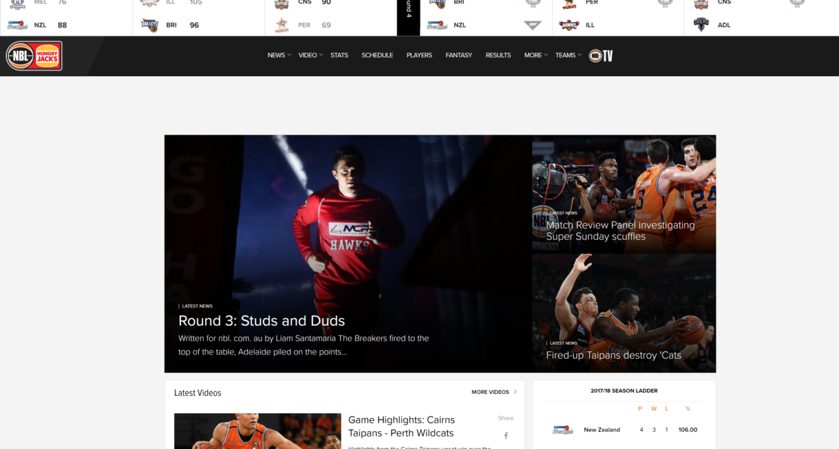
Task: Click the 'Latest Videos' heading
Action: 198,393
